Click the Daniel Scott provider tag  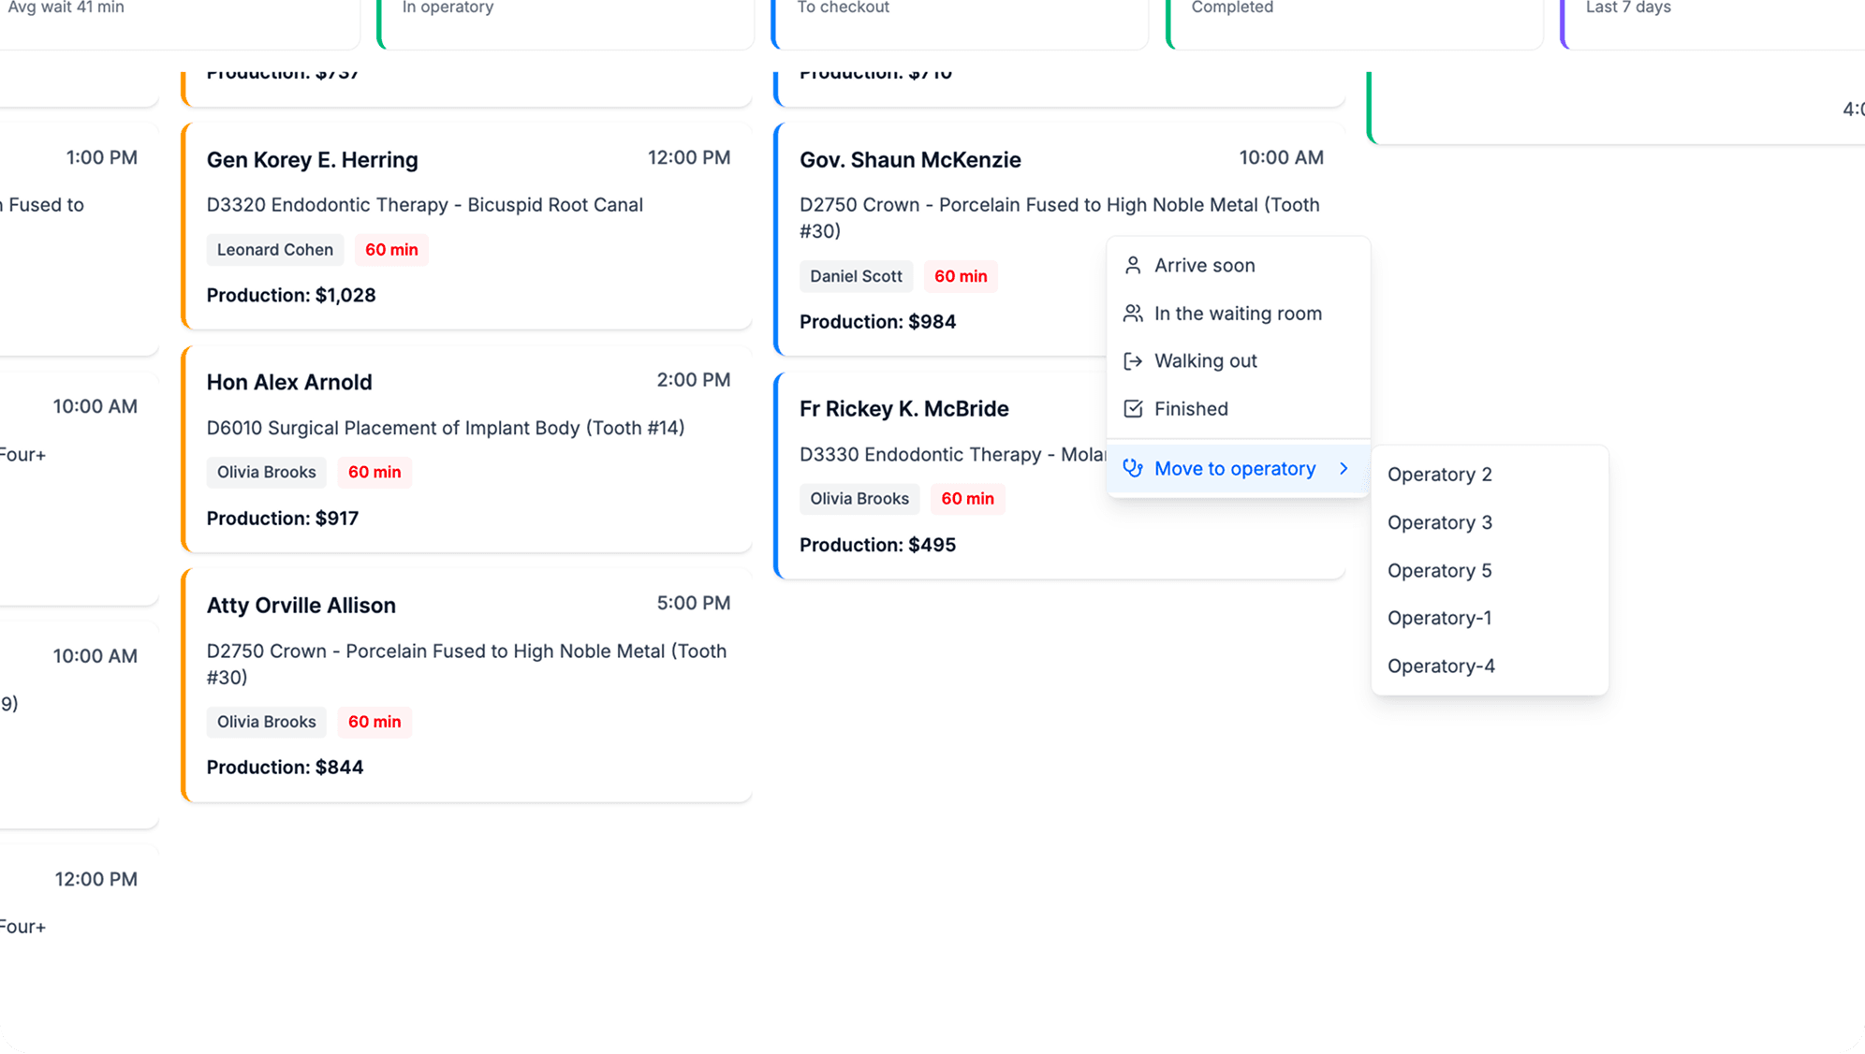856,276
